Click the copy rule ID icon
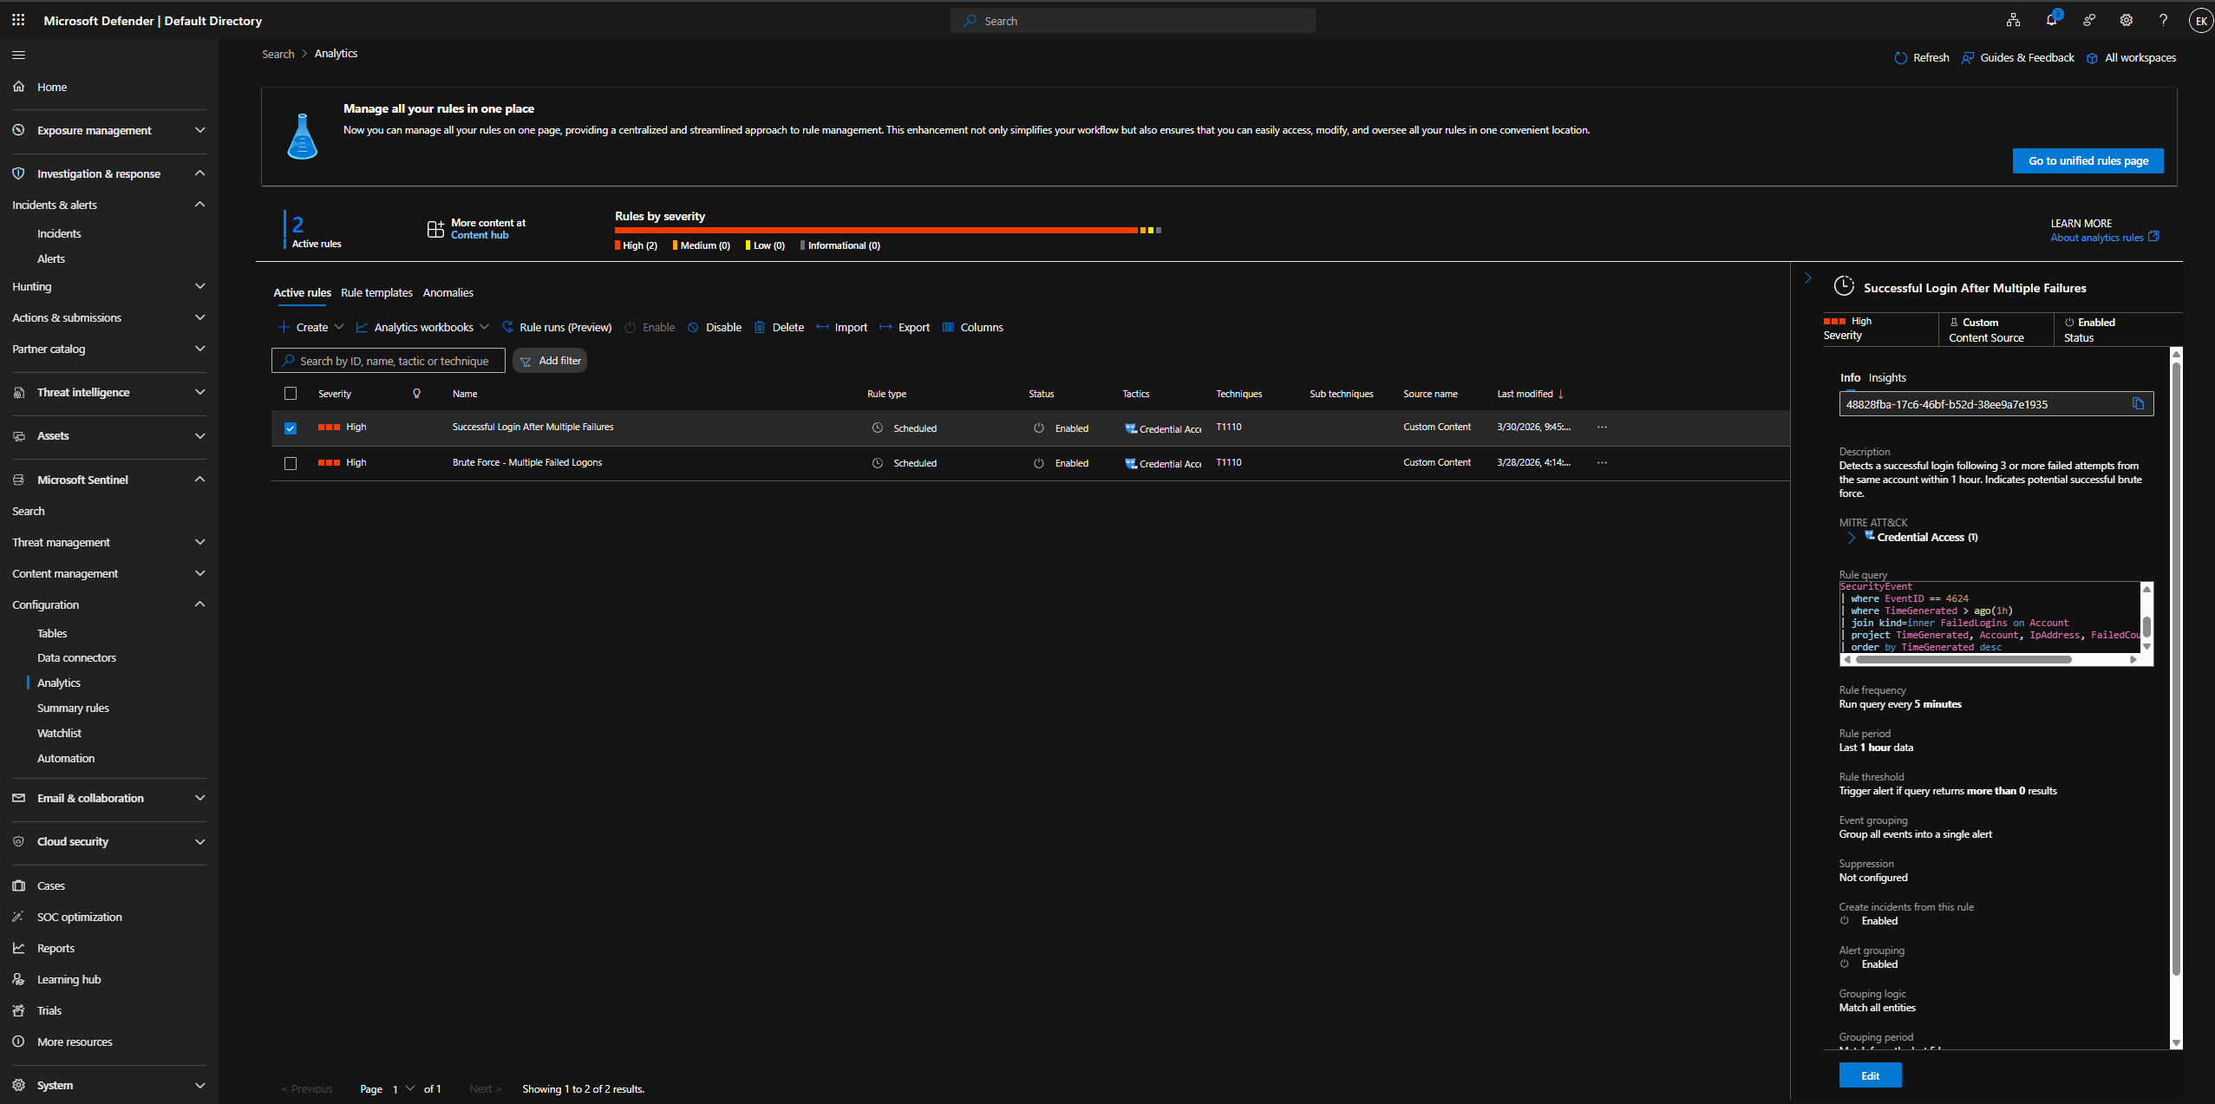The width and height of the screenshot is (2215, 1104). (x=2138, y=404)
